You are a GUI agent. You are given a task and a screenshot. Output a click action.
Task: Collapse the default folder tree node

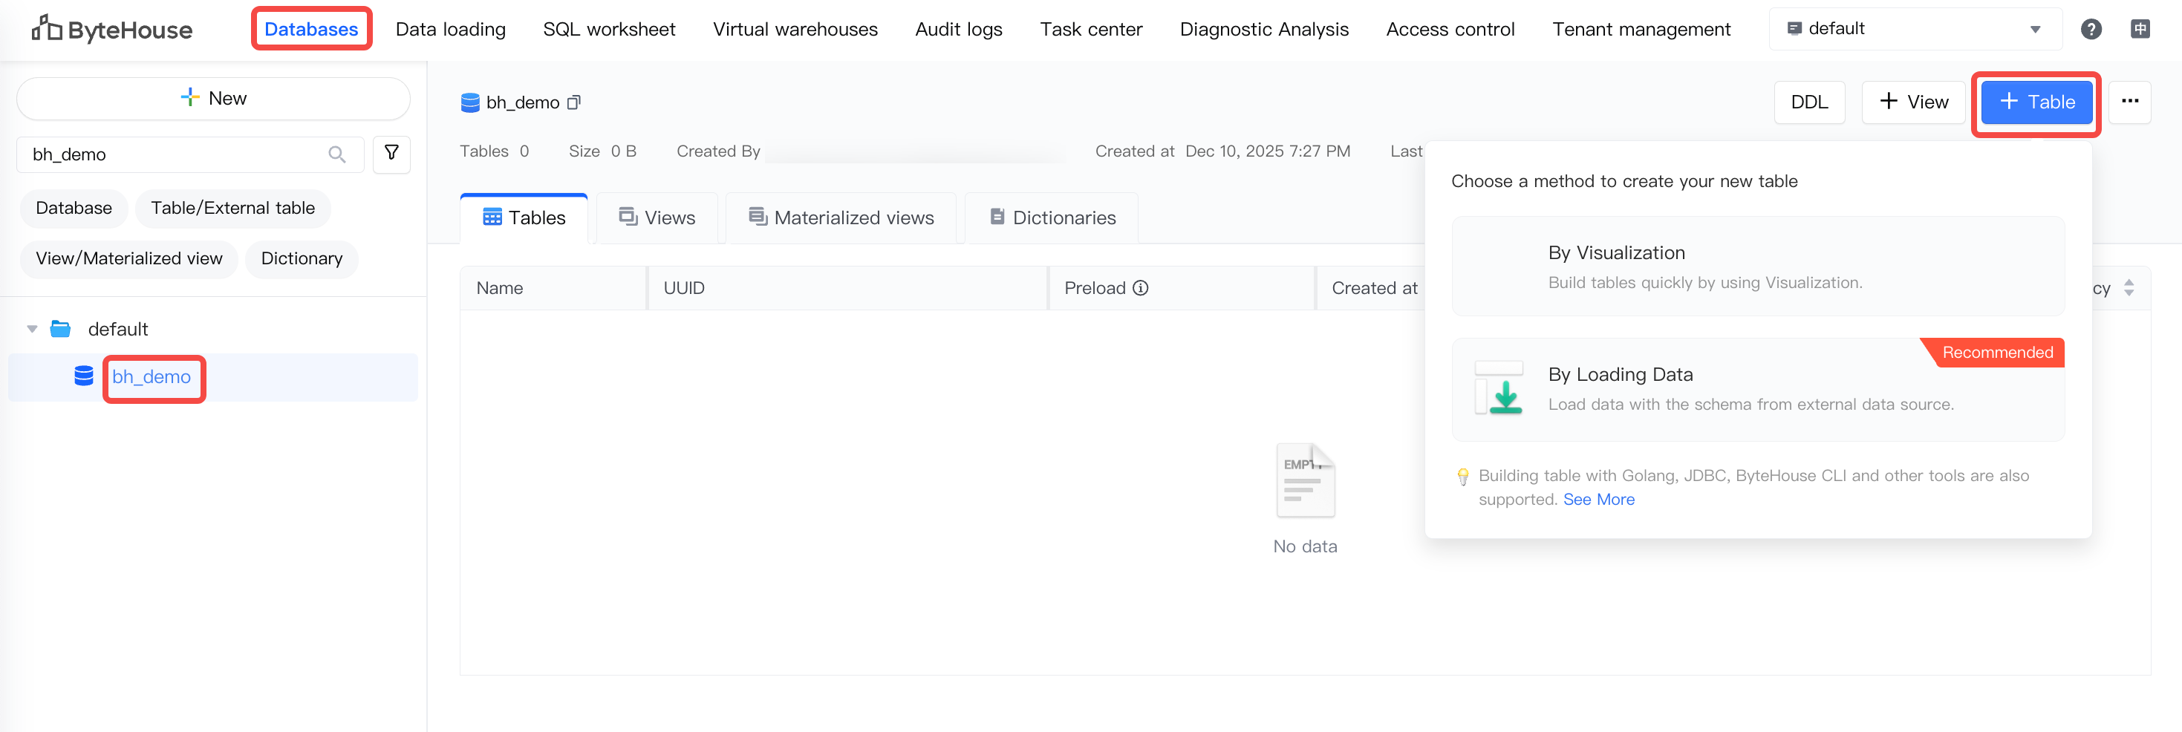click(32, 329)
